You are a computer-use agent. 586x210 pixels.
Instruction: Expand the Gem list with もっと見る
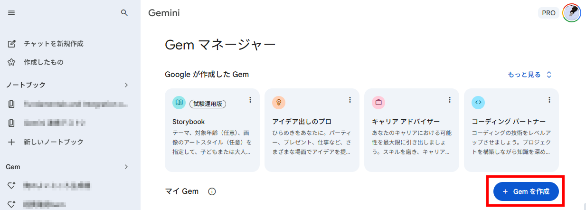pyautogui.click(x=529, y=75)
